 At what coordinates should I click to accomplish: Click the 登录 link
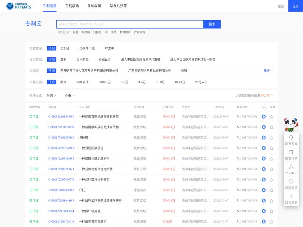pos(281,6)
